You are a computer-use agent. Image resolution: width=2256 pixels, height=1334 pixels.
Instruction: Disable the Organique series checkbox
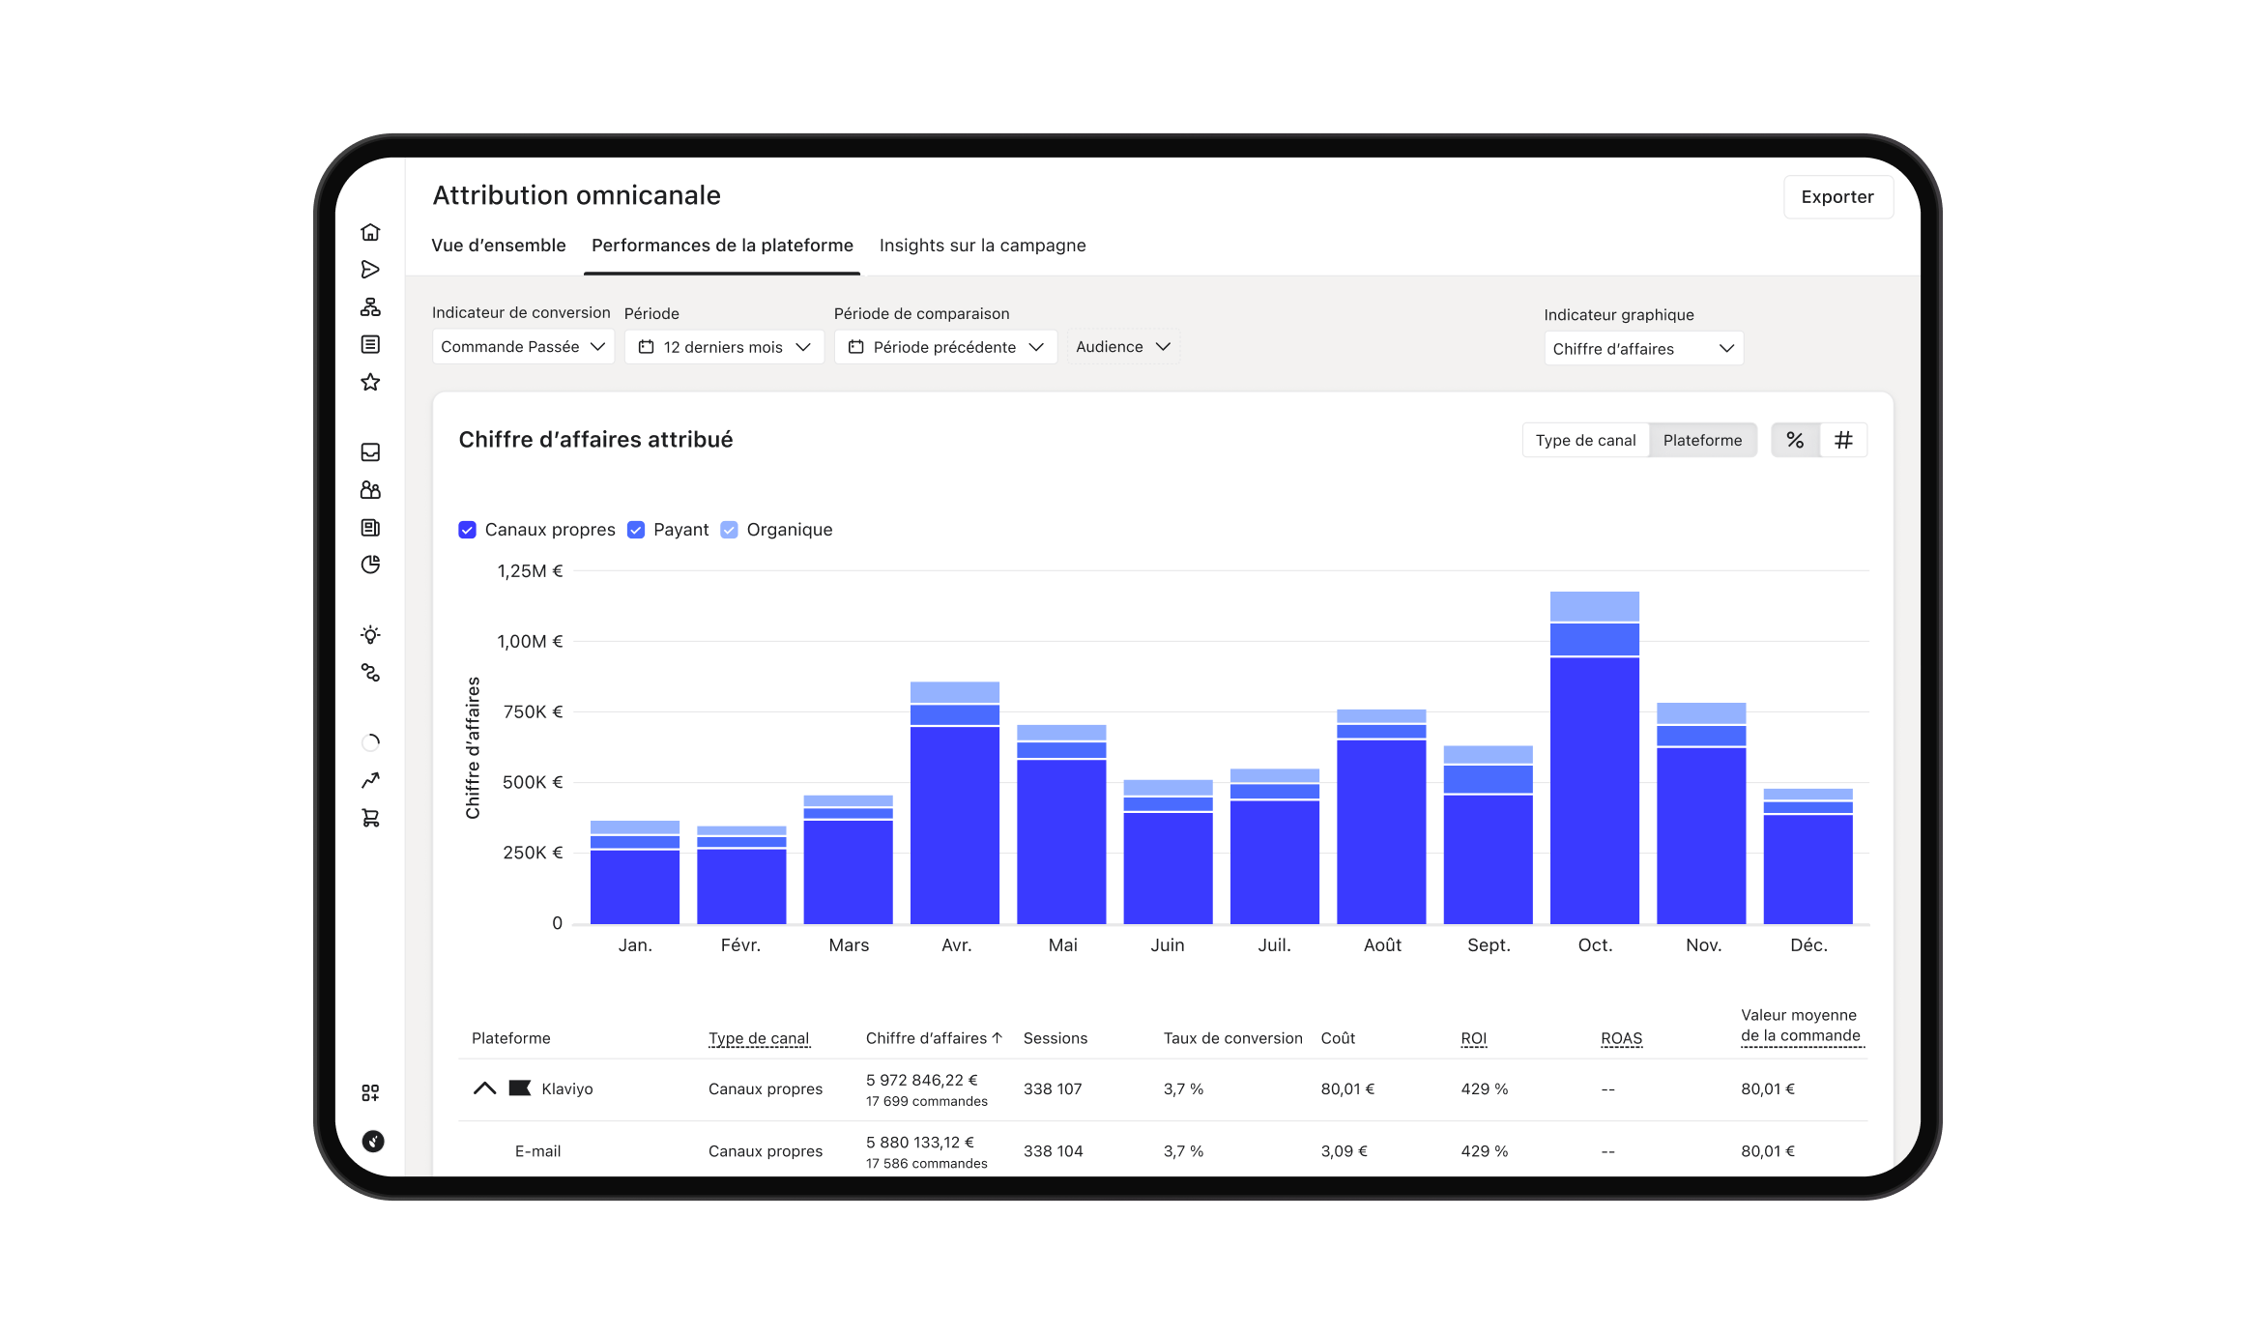pyautogui.click(x=730, y=530)
